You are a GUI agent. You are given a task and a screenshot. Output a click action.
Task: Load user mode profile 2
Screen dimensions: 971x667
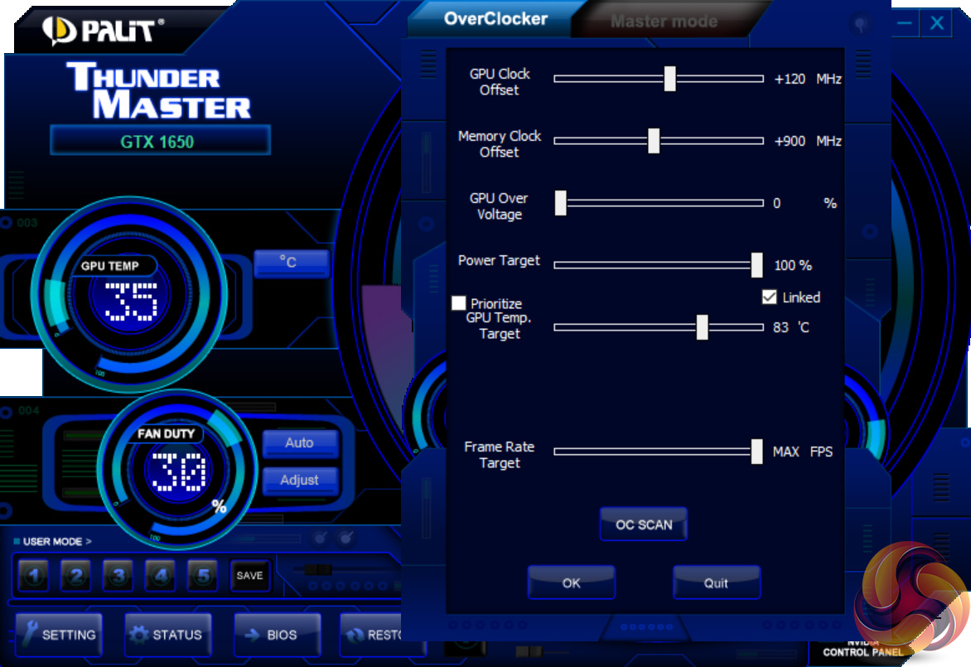(x=75, y=576)
